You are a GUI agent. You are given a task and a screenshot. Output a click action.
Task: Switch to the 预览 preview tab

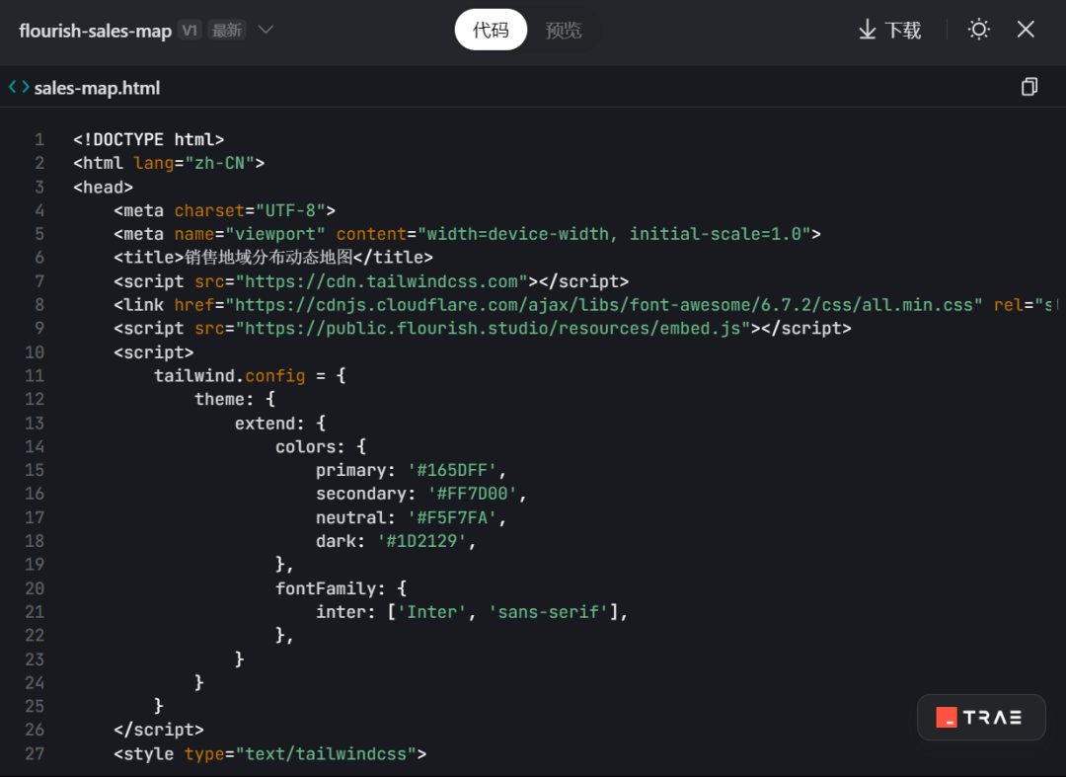[563, 30]
